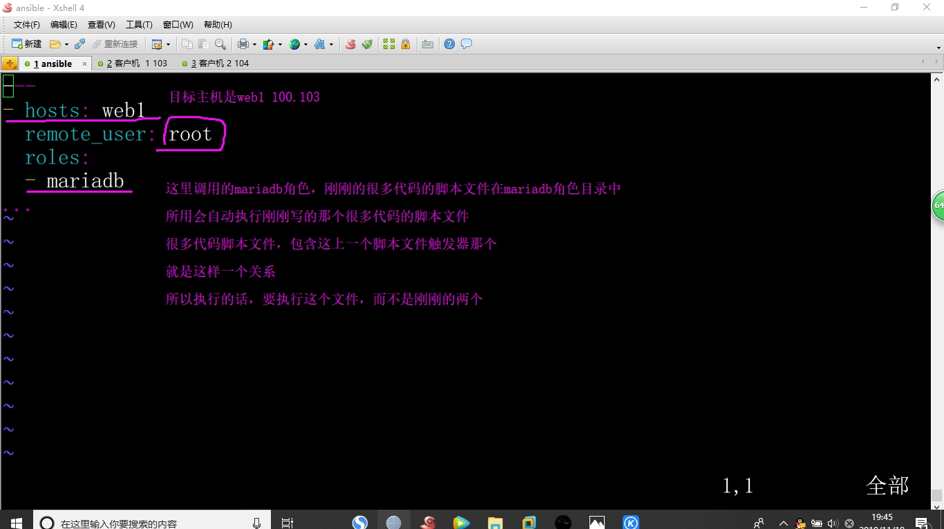Click the keyboard mapping toolbar icon
Image resolution: width=944 pixels, height=529 pixels.
pos(428,44)
